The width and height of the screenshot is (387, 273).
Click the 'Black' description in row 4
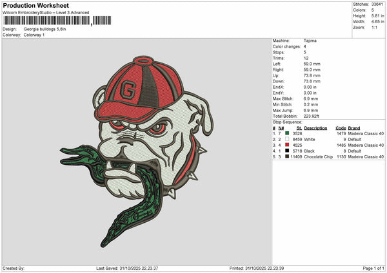tap(309, 151)
